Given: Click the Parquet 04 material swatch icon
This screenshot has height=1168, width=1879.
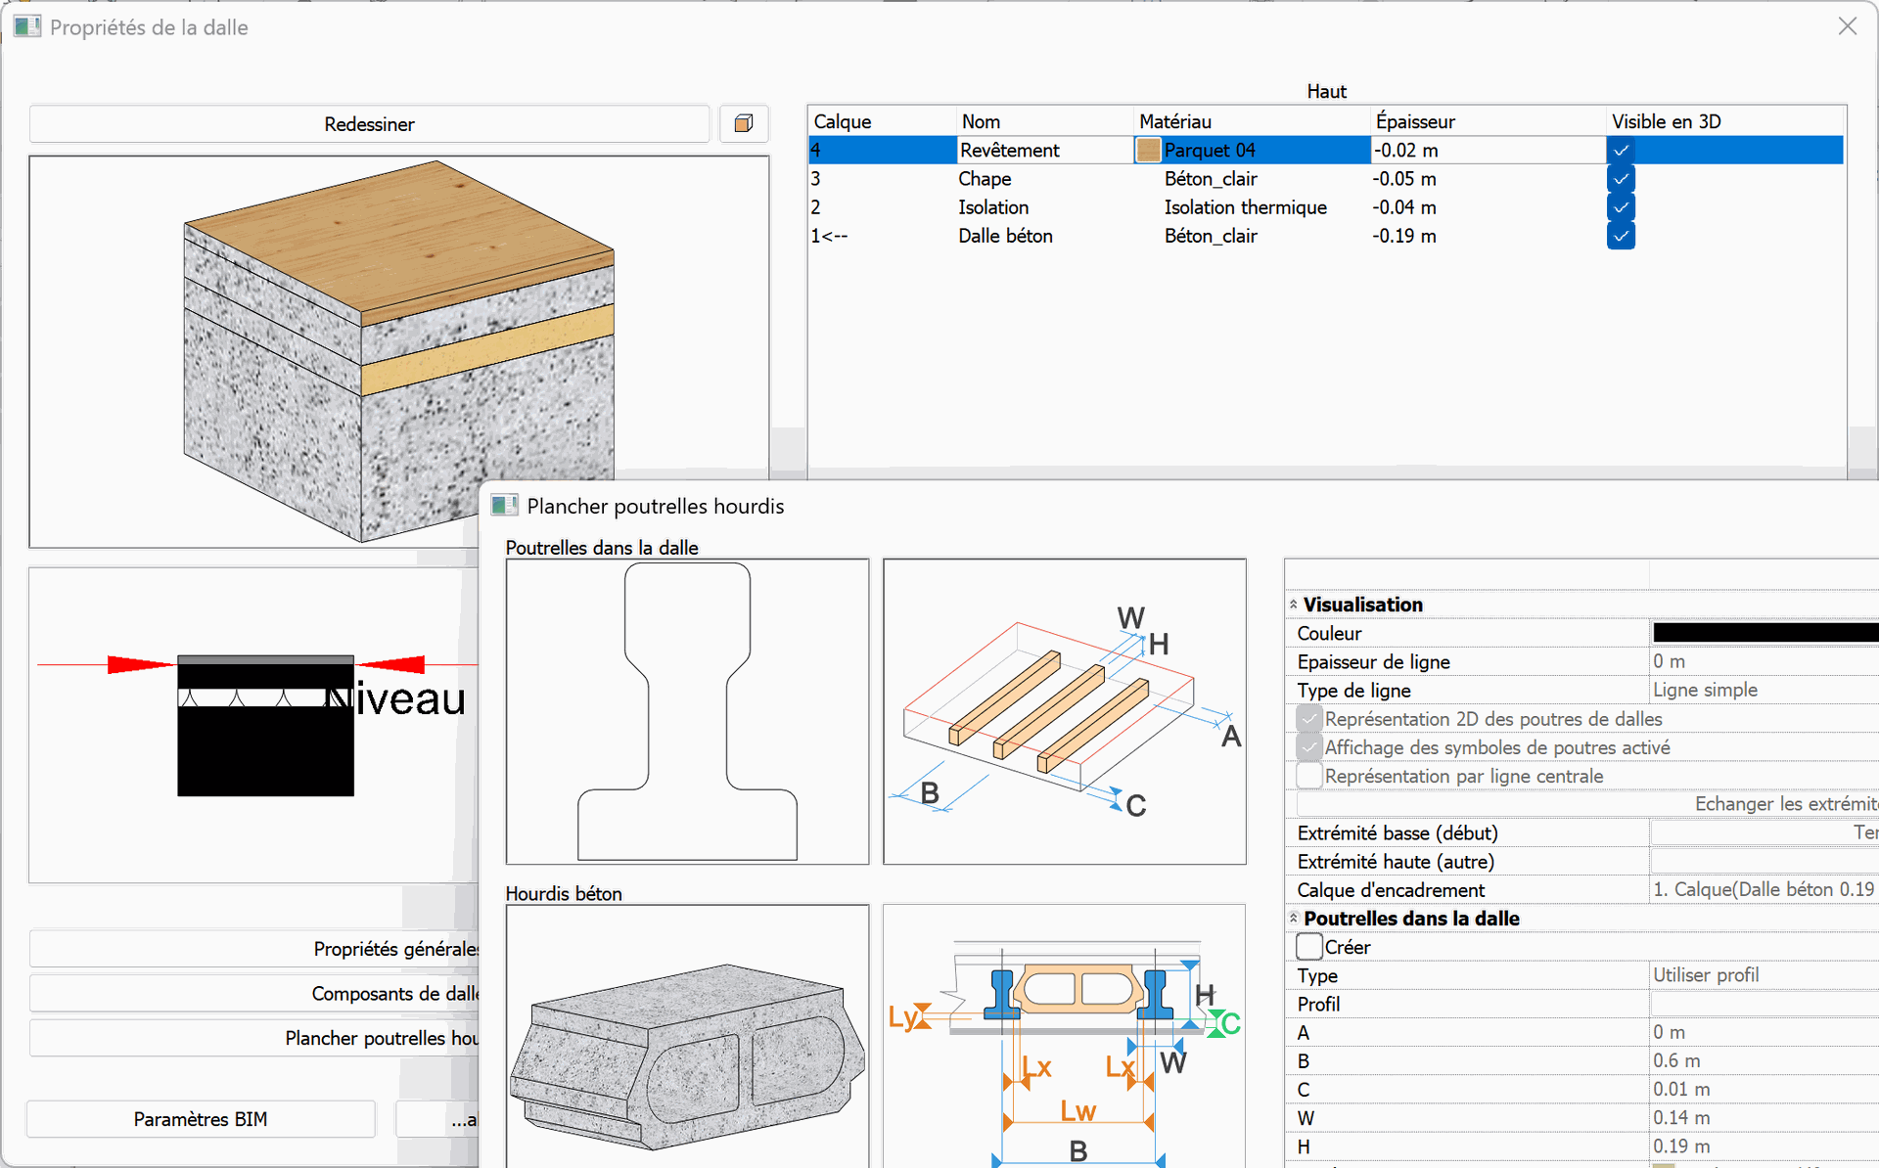Looking at the screenshot, I should click(x=1148, y=150).
